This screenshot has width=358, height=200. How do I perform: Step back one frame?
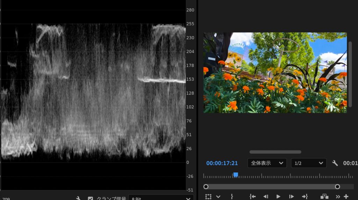tap(266, 197)
